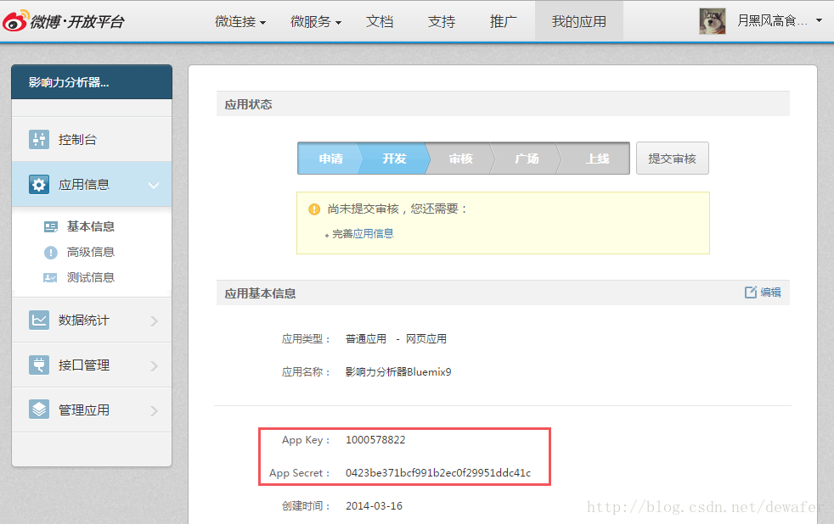The image size is (834, 524).
Task: Click the App Secret value string
Action: click(x=438, y=472)
